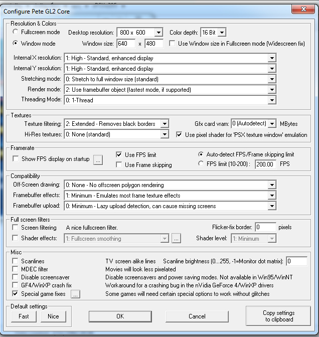Open Color depth dropdown
The width and height of the screenshot is (319, 337).
pyautogui.click(x=213, y=33)
